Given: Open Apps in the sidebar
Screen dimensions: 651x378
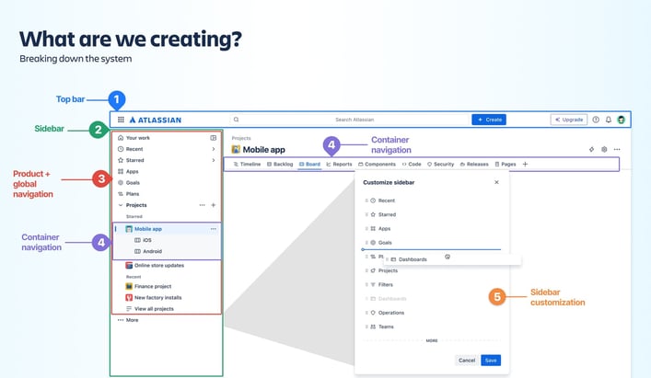Looking at the screenshot, I should point(128,171).
